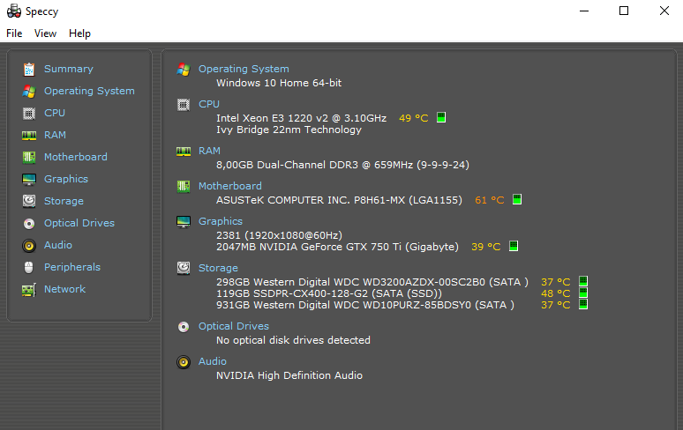Click the Graphics monitor icon in the sidebar

(x=29, y=179)
